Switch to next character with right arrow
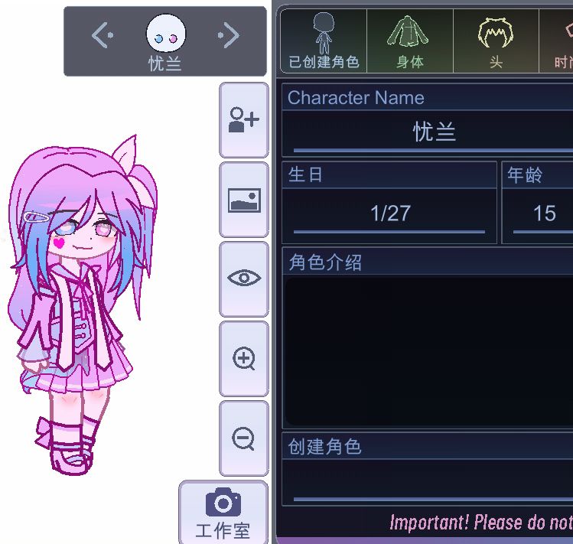The width and height of the screenshot is (573, 544). 229,35
